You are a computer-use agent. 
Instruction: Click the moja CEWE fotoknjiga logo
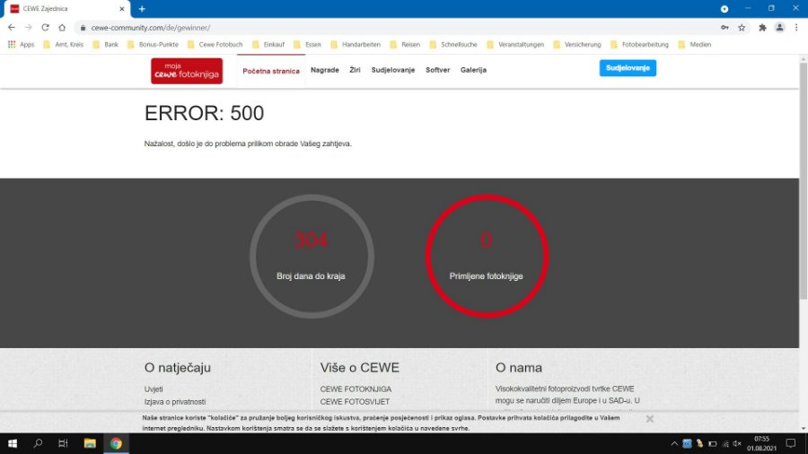click(187, 71)
